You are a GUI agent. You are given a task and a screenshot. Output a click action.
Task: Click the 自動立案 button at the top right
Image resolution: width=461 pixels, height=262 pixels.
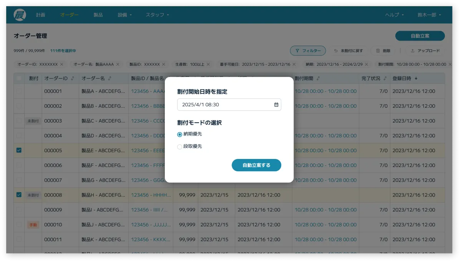pos(420,36)
